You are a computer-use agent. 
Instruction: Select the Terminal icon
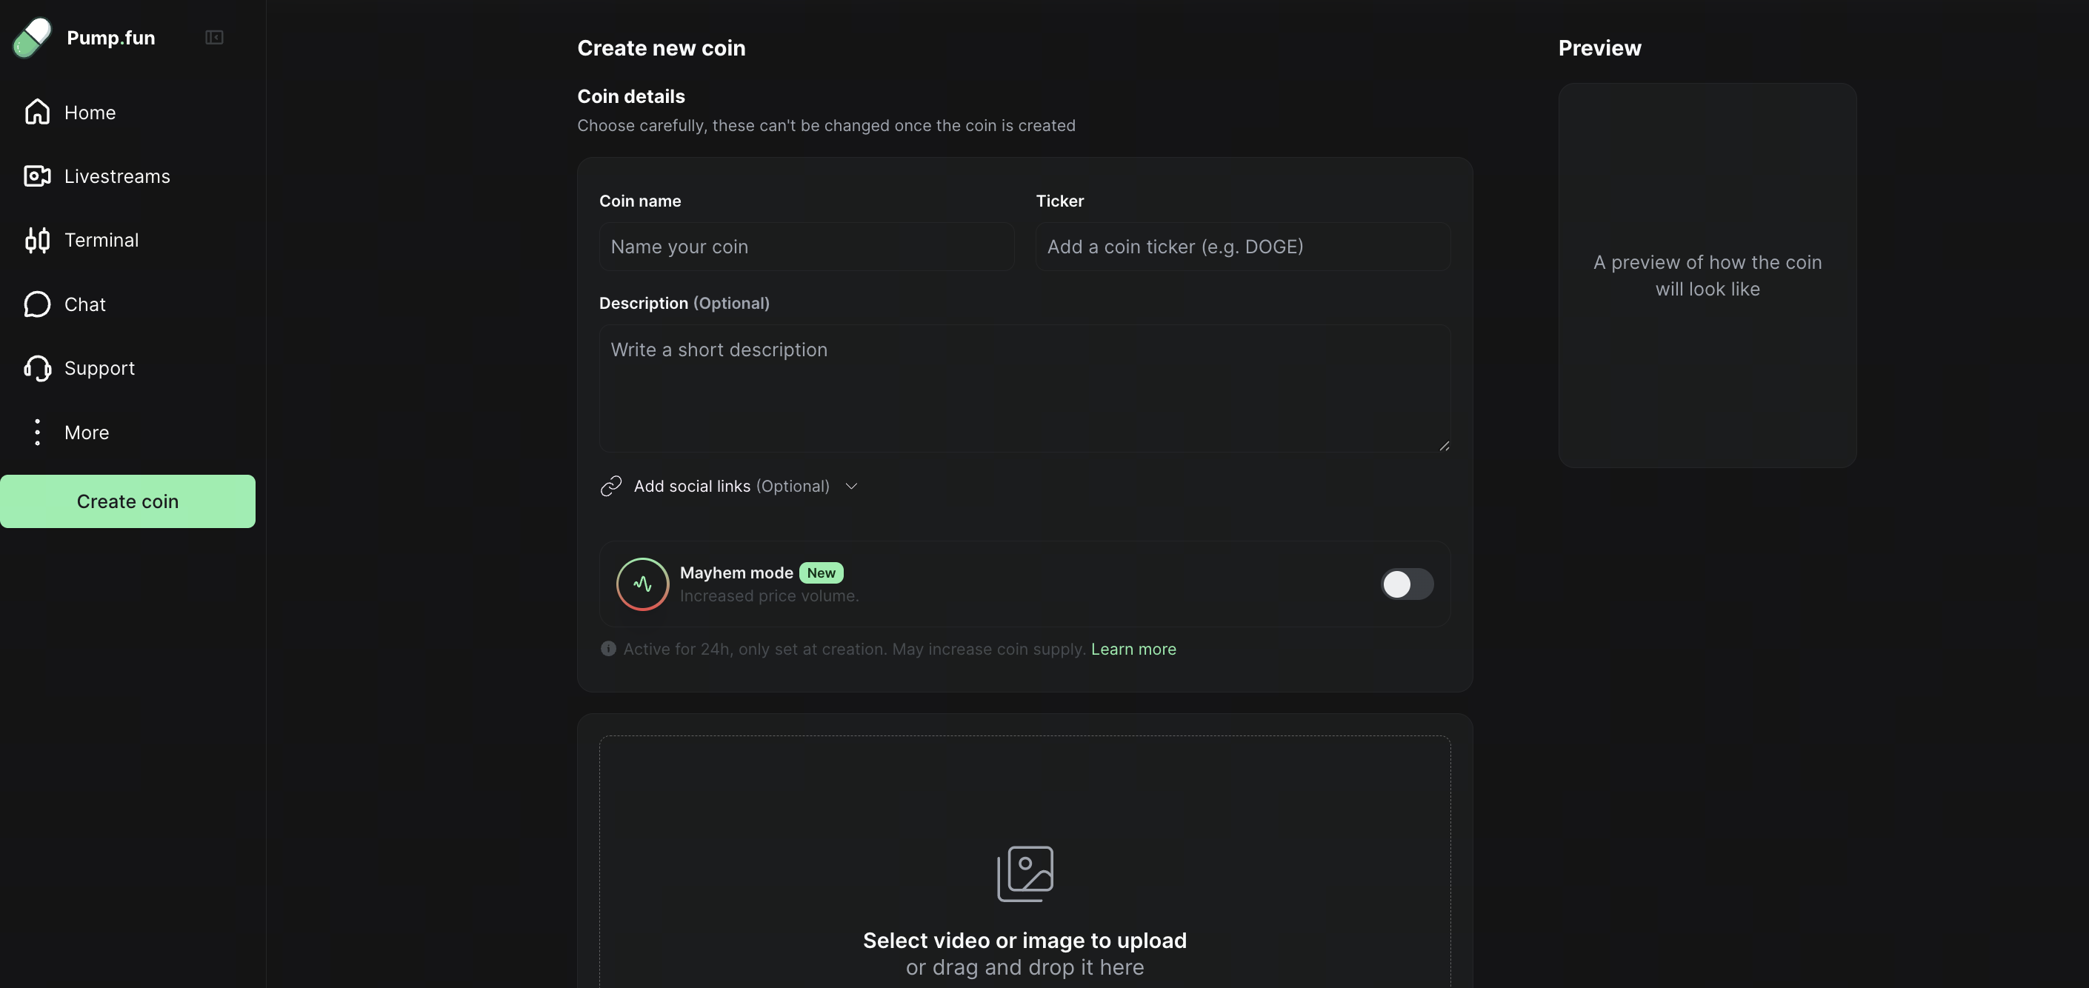tap(36, 240)
